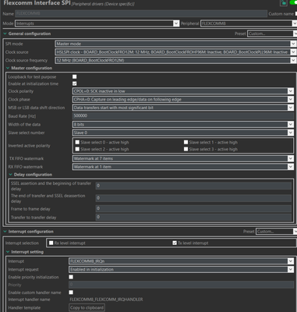Open the Mode dropdown showing Interrupts
Screen dimensions: 297x312
pyautogui.click(x=97, y=23)
